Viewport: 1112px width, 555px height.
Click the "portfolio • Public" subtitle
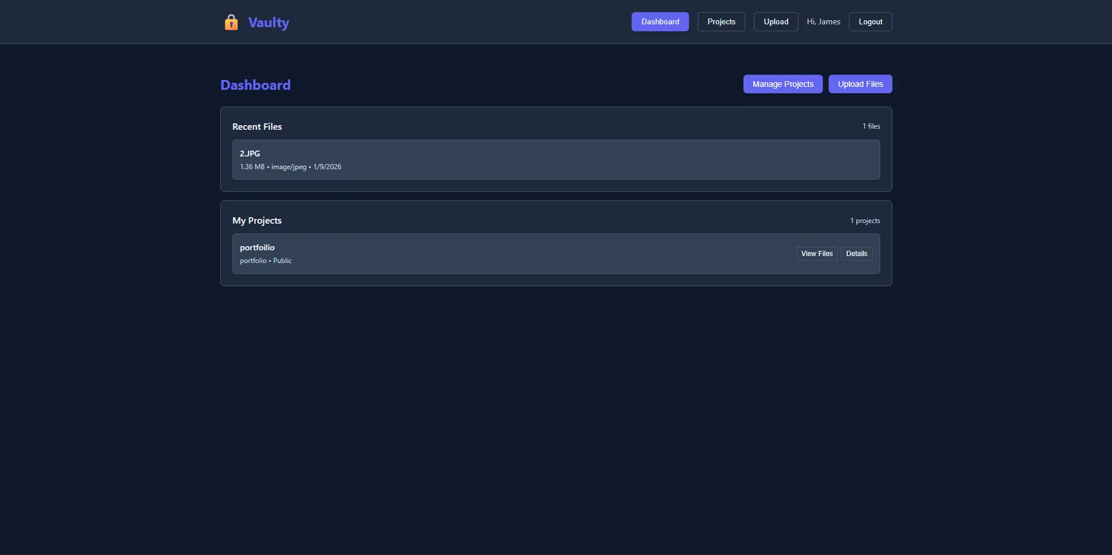[x=265, y=261]
